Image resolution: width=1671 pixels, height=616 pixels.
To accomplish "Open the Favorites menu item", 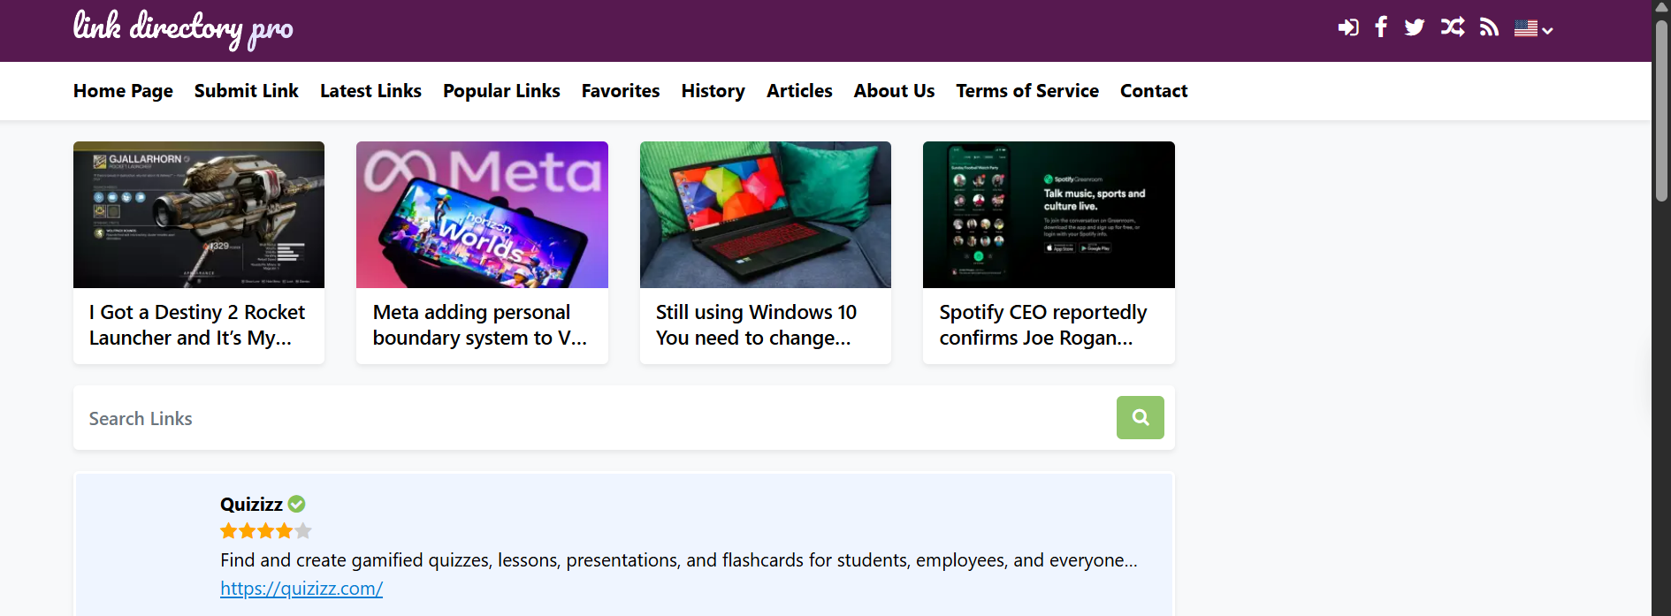I will click(x=620, y=91).
